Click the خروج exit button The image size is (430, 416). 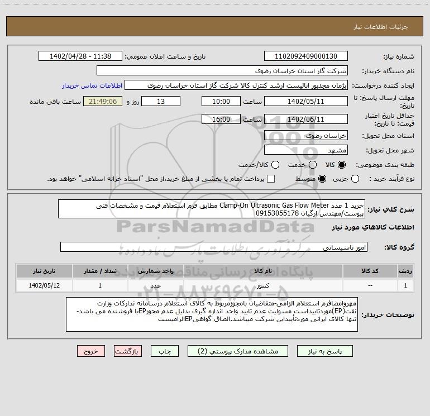pyautogui.click(x=91, y=351)
